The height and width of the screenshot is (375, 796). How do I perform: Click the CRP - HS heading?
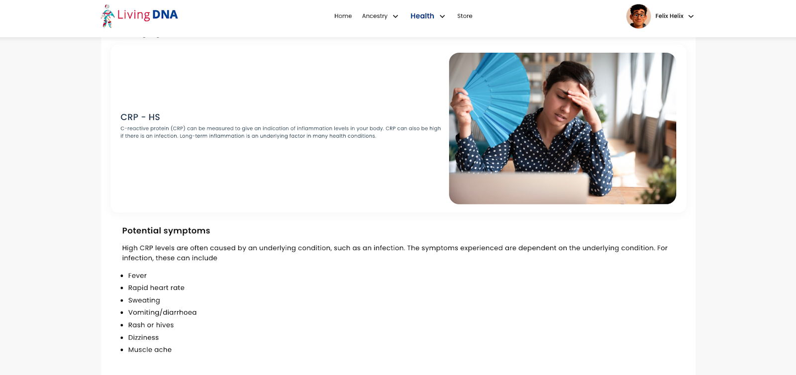click(140, 117)
